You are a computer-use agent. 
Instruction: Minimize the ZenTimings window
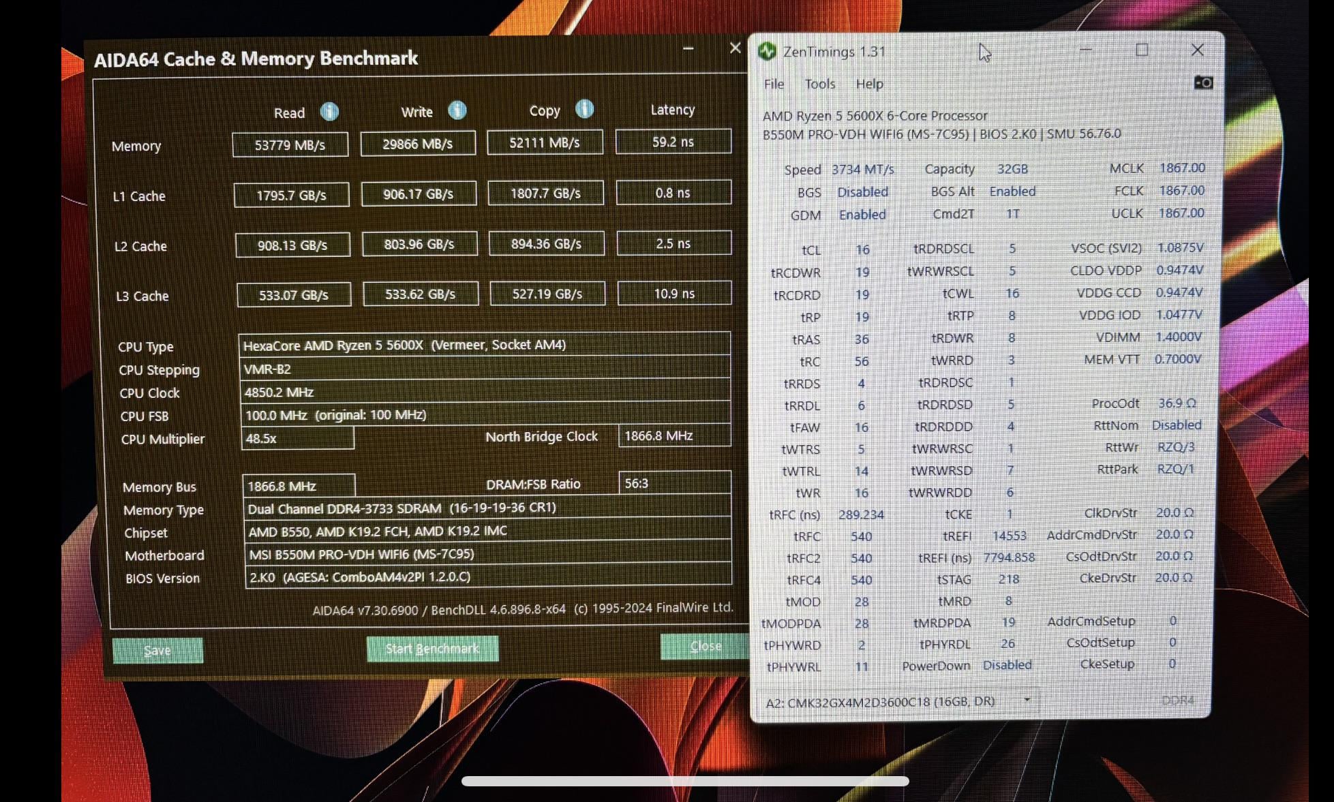[1086, 50]
